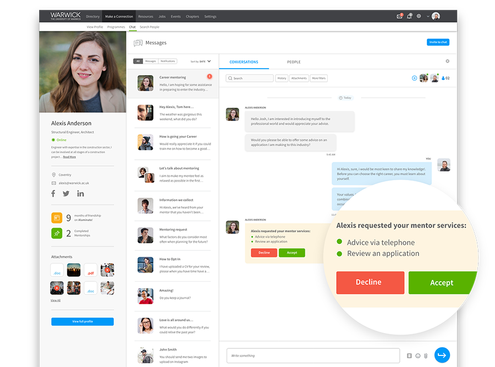Open the mail inbox icon in header

(x=400, y=16)
